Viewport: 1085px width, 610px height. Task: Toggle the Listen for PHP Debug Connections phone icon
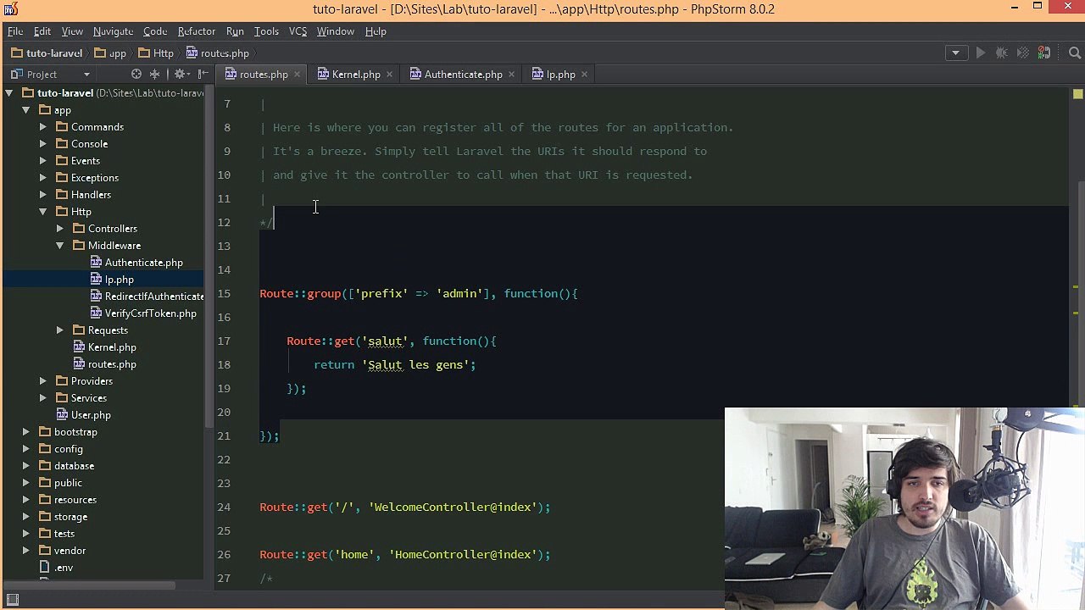click(x=1044, y=53)
